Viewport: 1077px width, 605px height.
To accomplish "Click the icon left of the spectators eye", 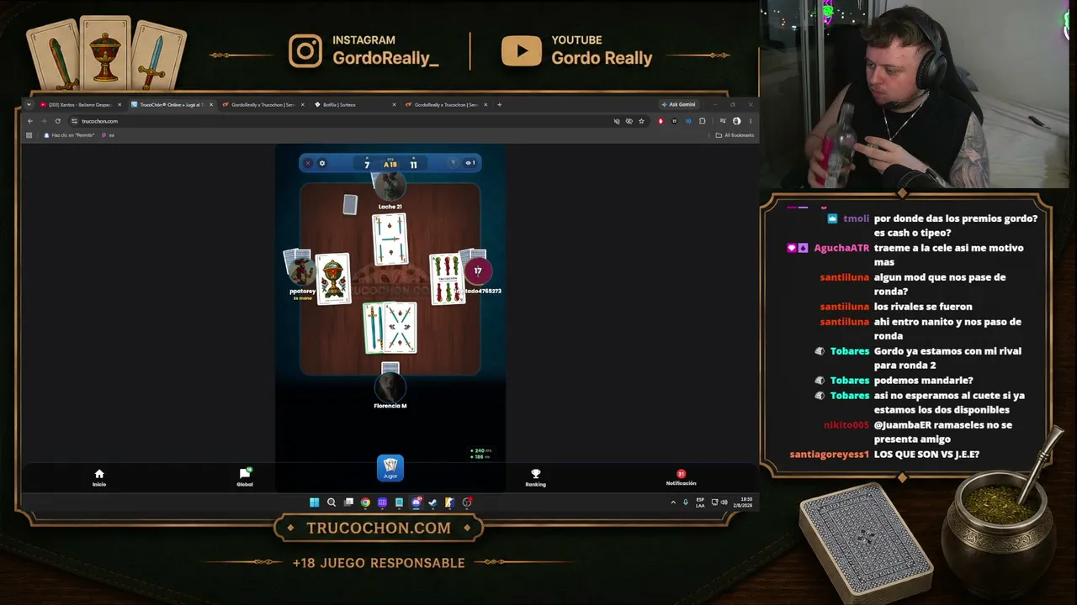I will coord(453,163).
